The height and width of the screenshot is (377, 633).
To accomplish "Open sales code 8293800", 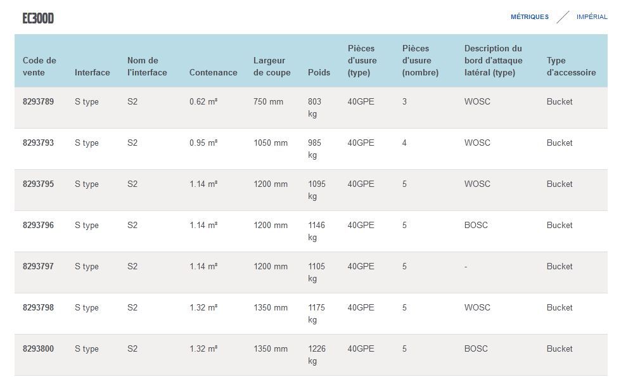I will 38,349.
